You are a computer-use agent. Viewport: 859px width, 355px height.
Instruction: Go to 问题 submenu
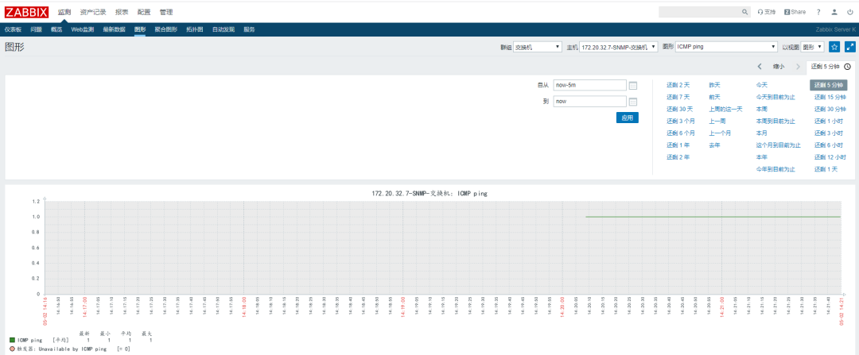(36, 29)
